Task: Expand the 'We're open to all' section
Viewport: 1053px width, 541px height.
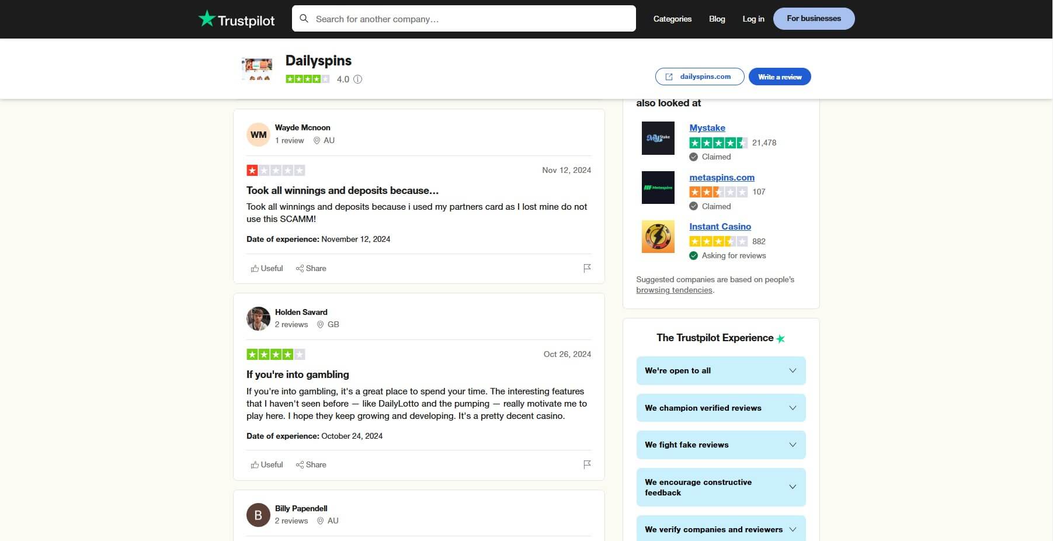Action: click(x=721, y=370)
